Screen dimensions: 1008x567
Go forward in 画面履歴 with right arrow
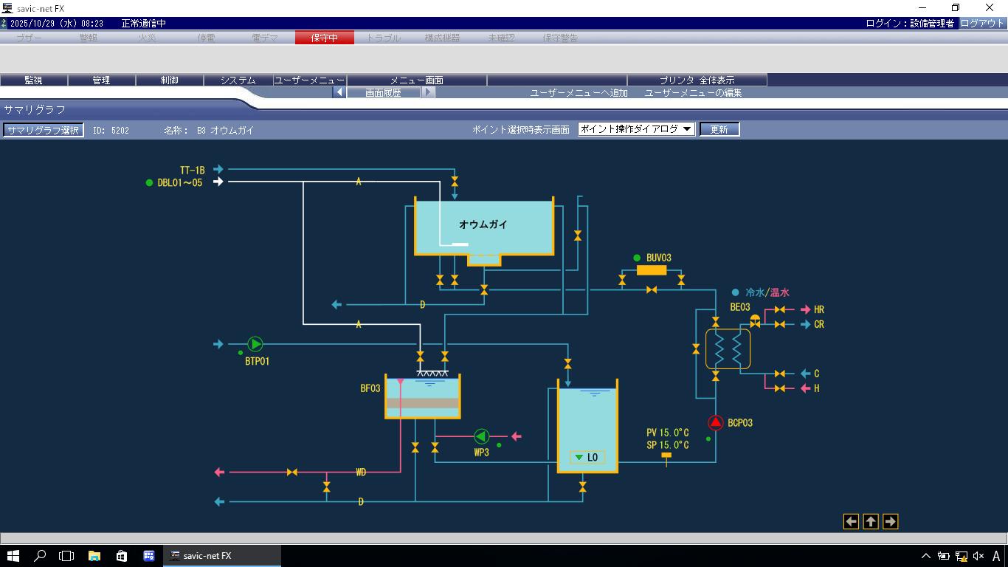tap(428, 93)
